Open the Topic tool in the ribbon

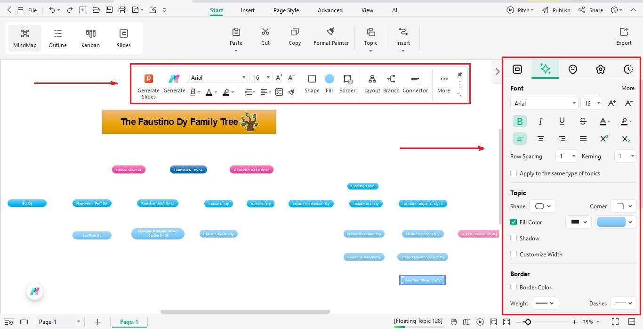(370, 37)
